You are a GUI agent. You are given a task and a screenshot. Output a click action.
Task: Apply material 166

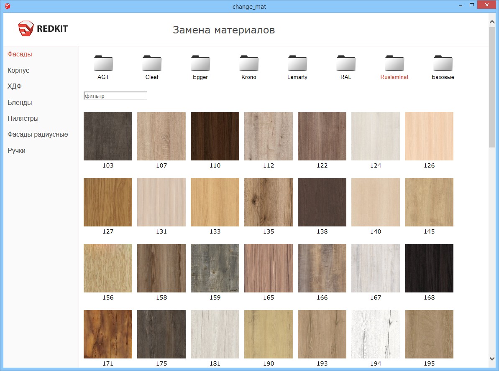click(322, 268)
